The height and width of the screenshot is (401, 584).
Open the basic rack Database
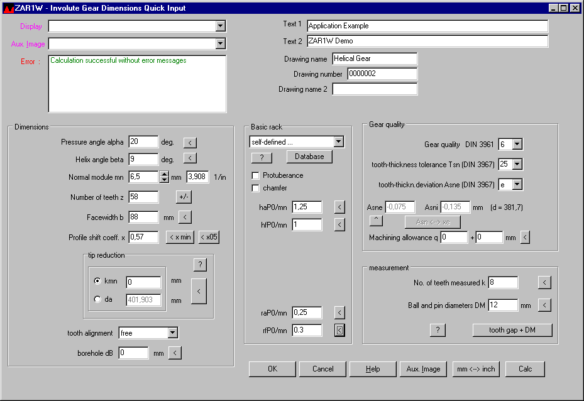tap(309, 157)
